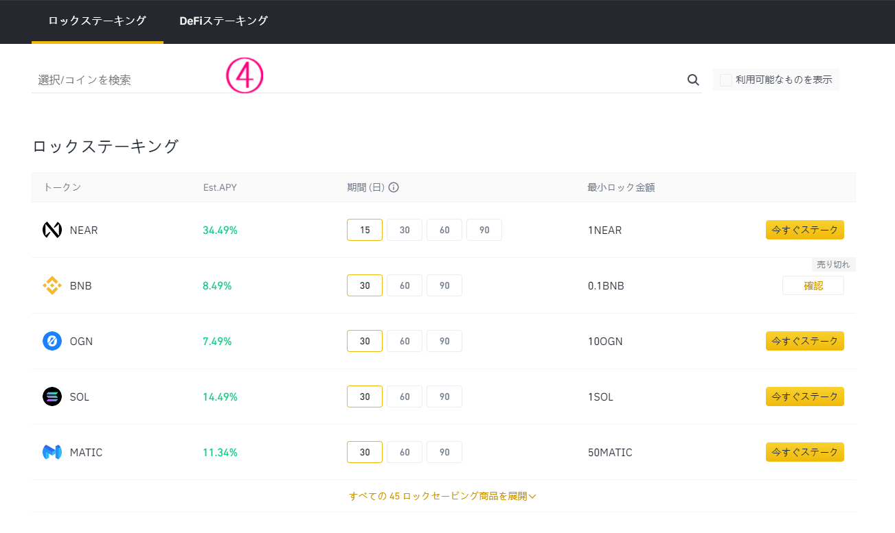Click the 0.1BNB minimum lock amount
Viewport: 895px width, 533px height.
[x=606, y=286]
